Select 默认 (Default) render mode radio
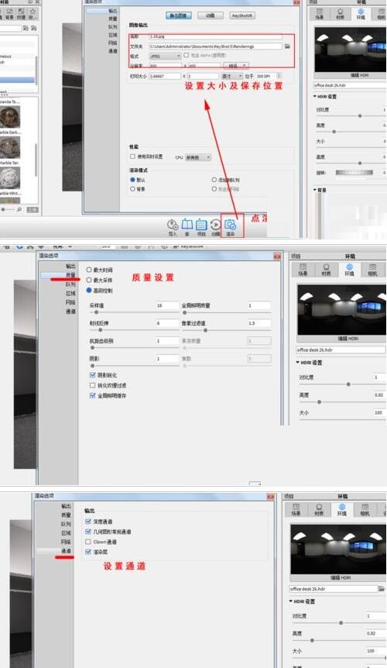 (x=132, y=180)
